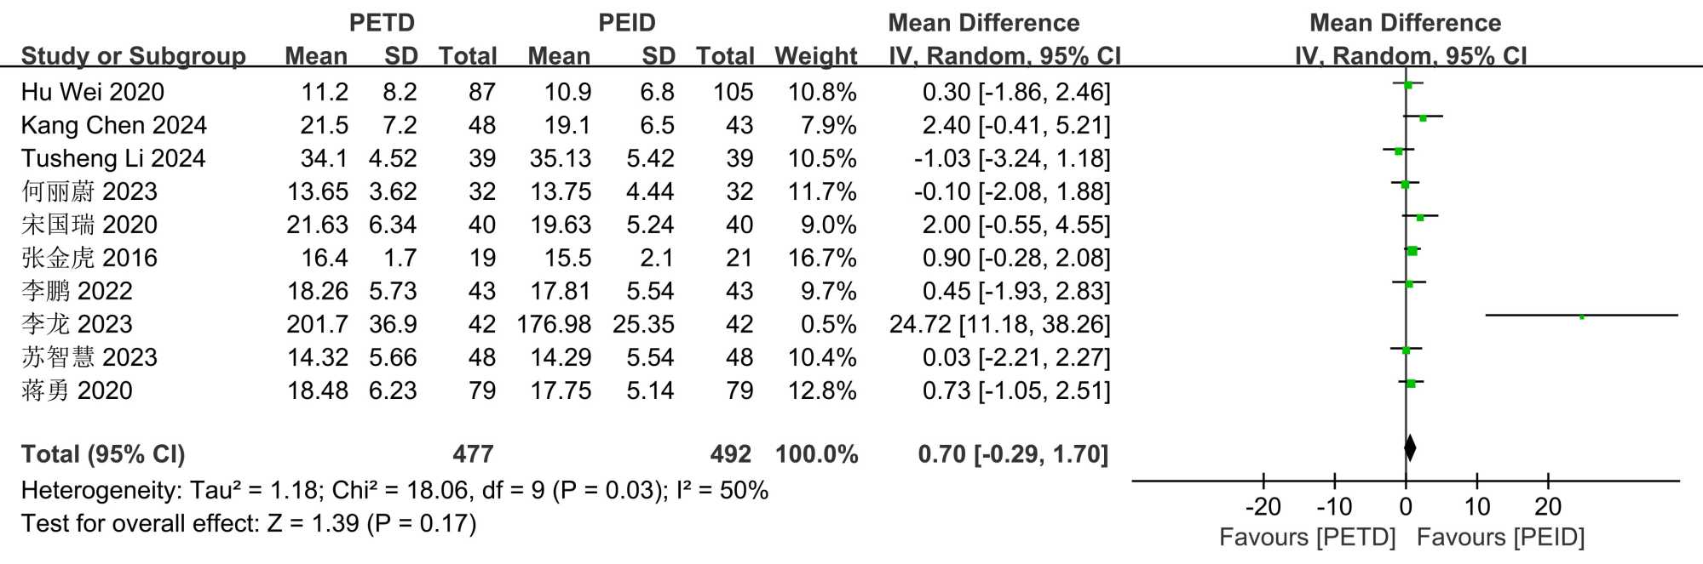Click the PEID group heading
Image resolution: width=1703 pixels, height=564 pixels.
coord(626,23)
